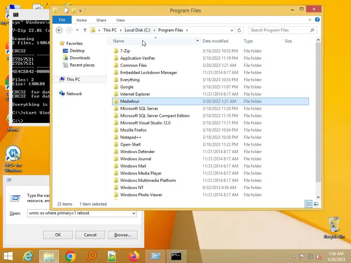Select the Windows Defender folder
The image size is (351, 263).
tap(137, 152)
